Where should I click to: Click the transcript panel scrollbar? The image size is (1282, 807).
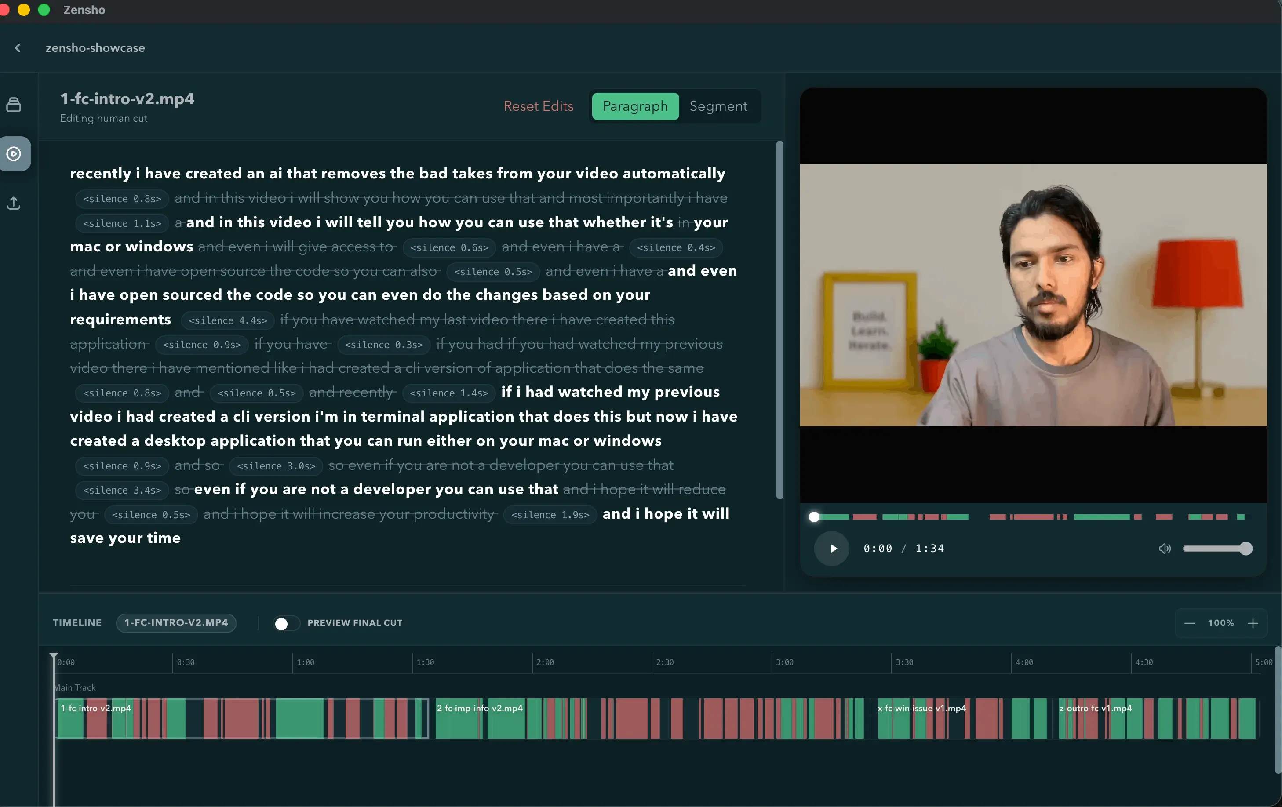pos(780,320)
